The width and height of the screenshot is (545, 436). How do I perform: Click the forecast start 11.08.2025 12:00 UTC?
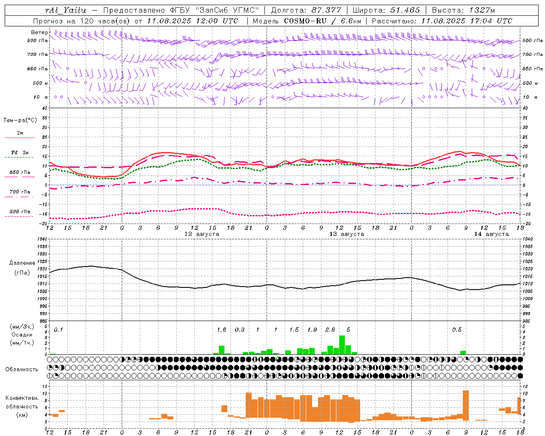(x=192, y=21)
